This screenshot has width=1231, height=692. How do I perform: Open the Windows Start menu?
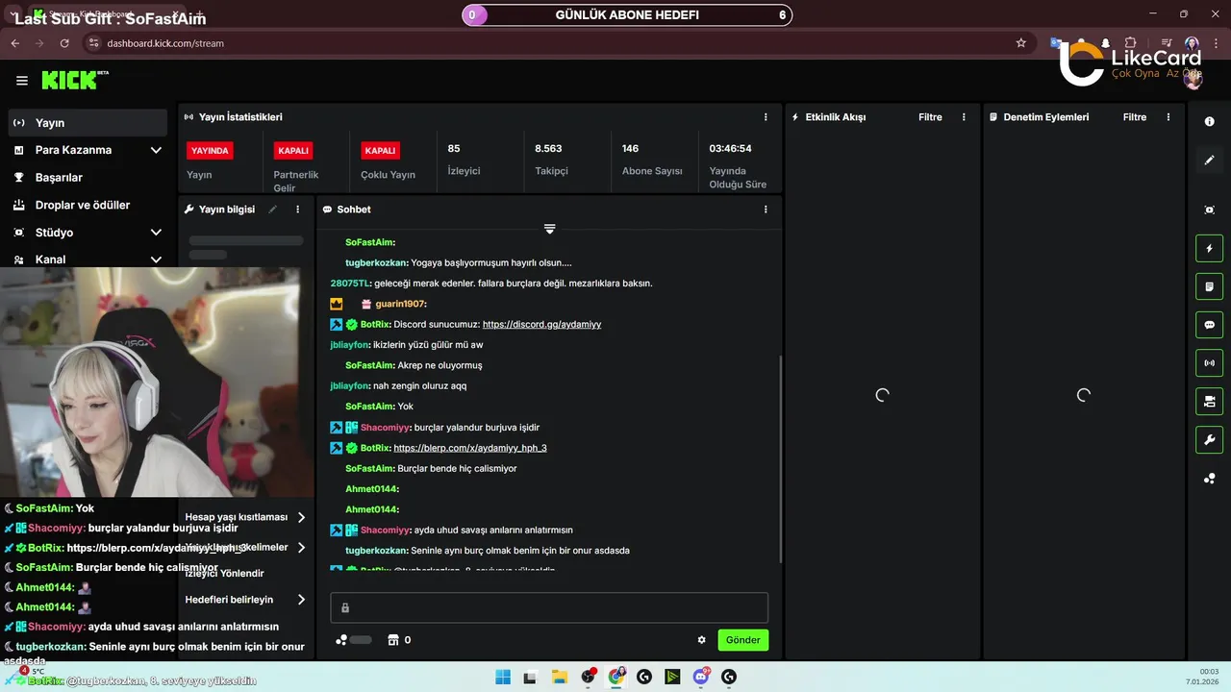click(503, 677)
